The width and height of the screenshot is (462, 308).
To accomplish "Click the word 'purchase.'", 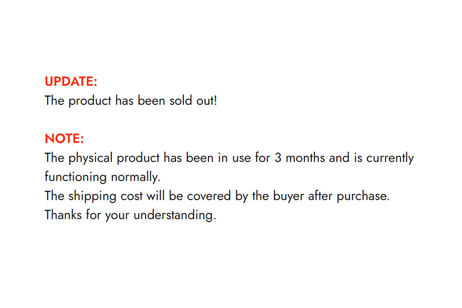I will (363, 196).
